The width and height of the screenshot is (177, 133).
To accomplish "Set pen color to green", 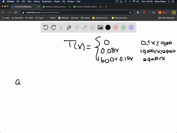I will coord(124,27).
